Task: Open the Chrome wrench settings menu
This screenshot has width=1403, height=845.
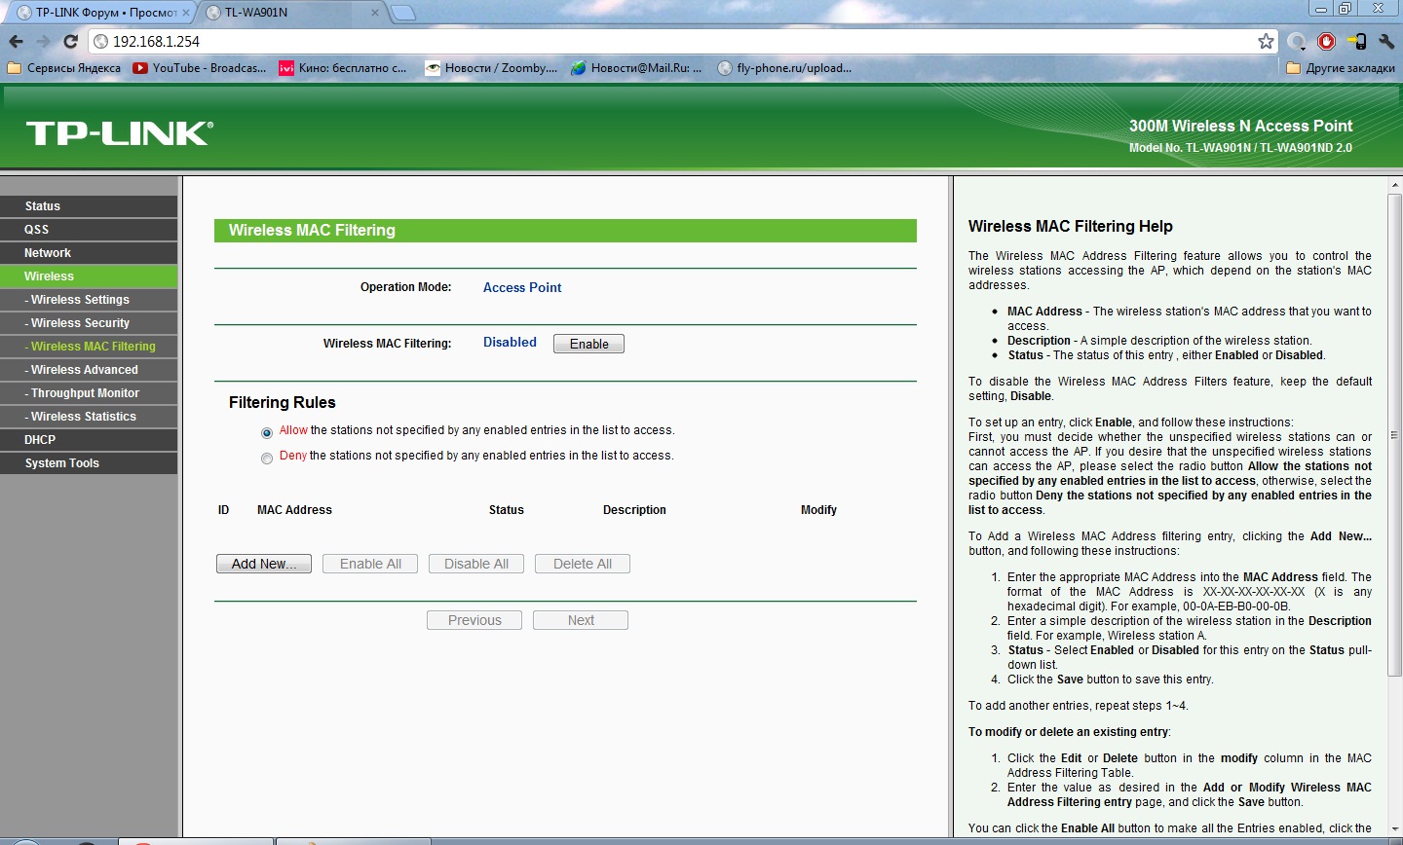Action: (x=1386, y=41)
